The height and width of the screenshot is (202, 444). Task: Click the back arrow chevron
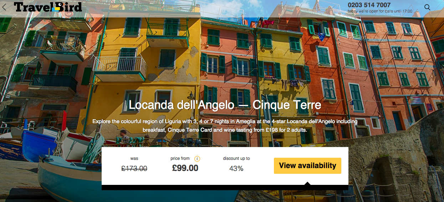click(x=4, y=7)
